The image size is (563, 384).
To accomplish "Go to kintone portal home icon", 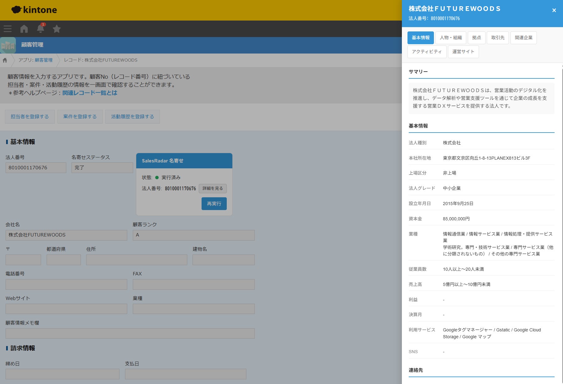I will click(x=24, y=29).
